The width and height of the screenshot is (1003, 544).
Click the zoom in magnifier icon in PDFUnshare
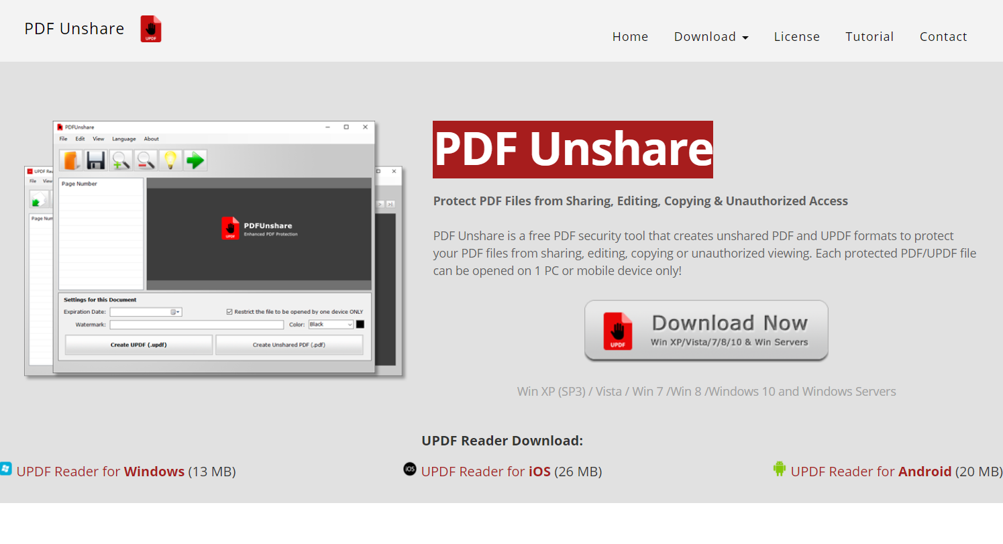tap(121, 160)
